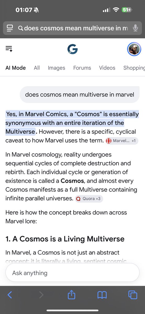Select the AI Mode tab

coord(15,68)
